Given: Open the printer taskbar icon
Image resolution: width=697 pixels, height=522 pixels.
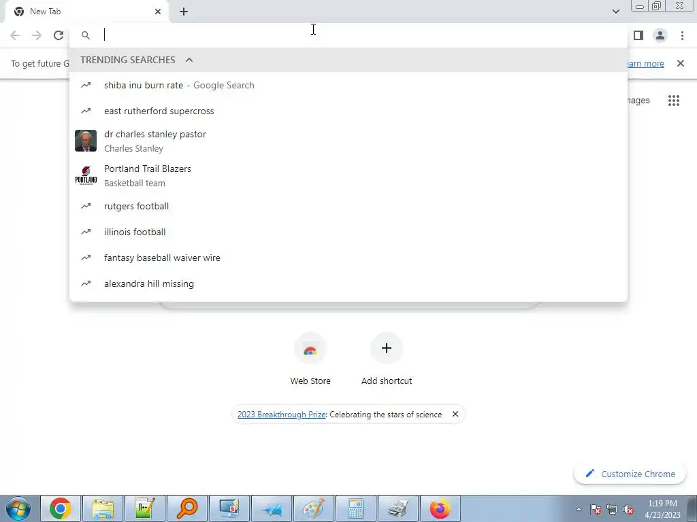Looking at the screenshot, I should click(398, 508).
